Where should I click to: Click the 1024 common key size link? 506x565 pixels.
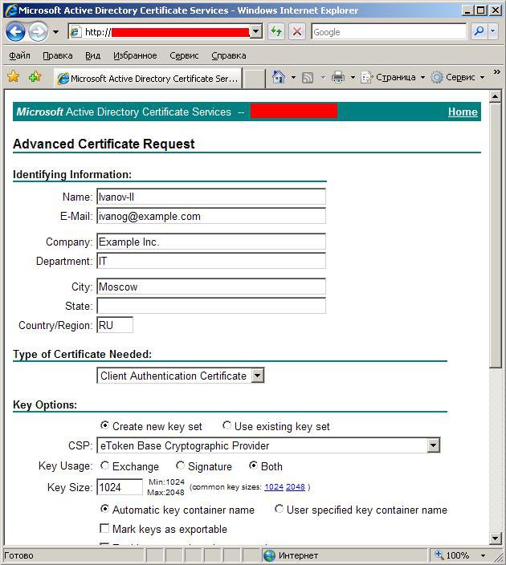pos(274,487)
